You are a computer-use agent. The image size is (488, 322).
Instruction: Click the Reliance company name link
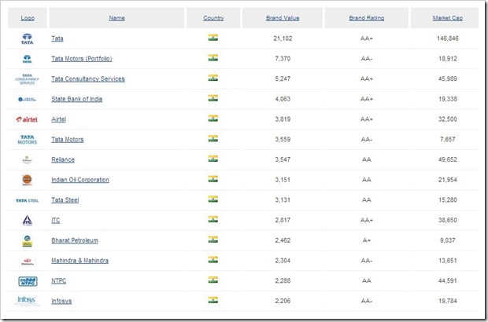pos(63,159)
